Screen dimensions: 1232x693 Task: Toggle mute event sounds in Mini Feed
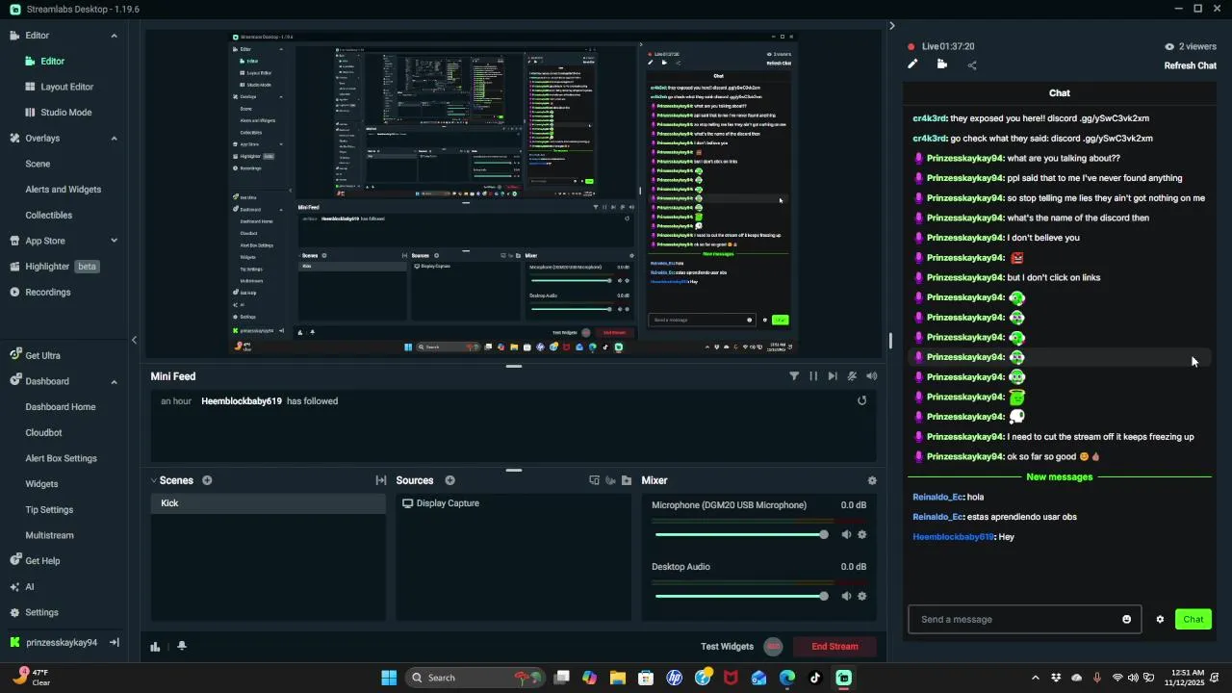pos(852,376)
